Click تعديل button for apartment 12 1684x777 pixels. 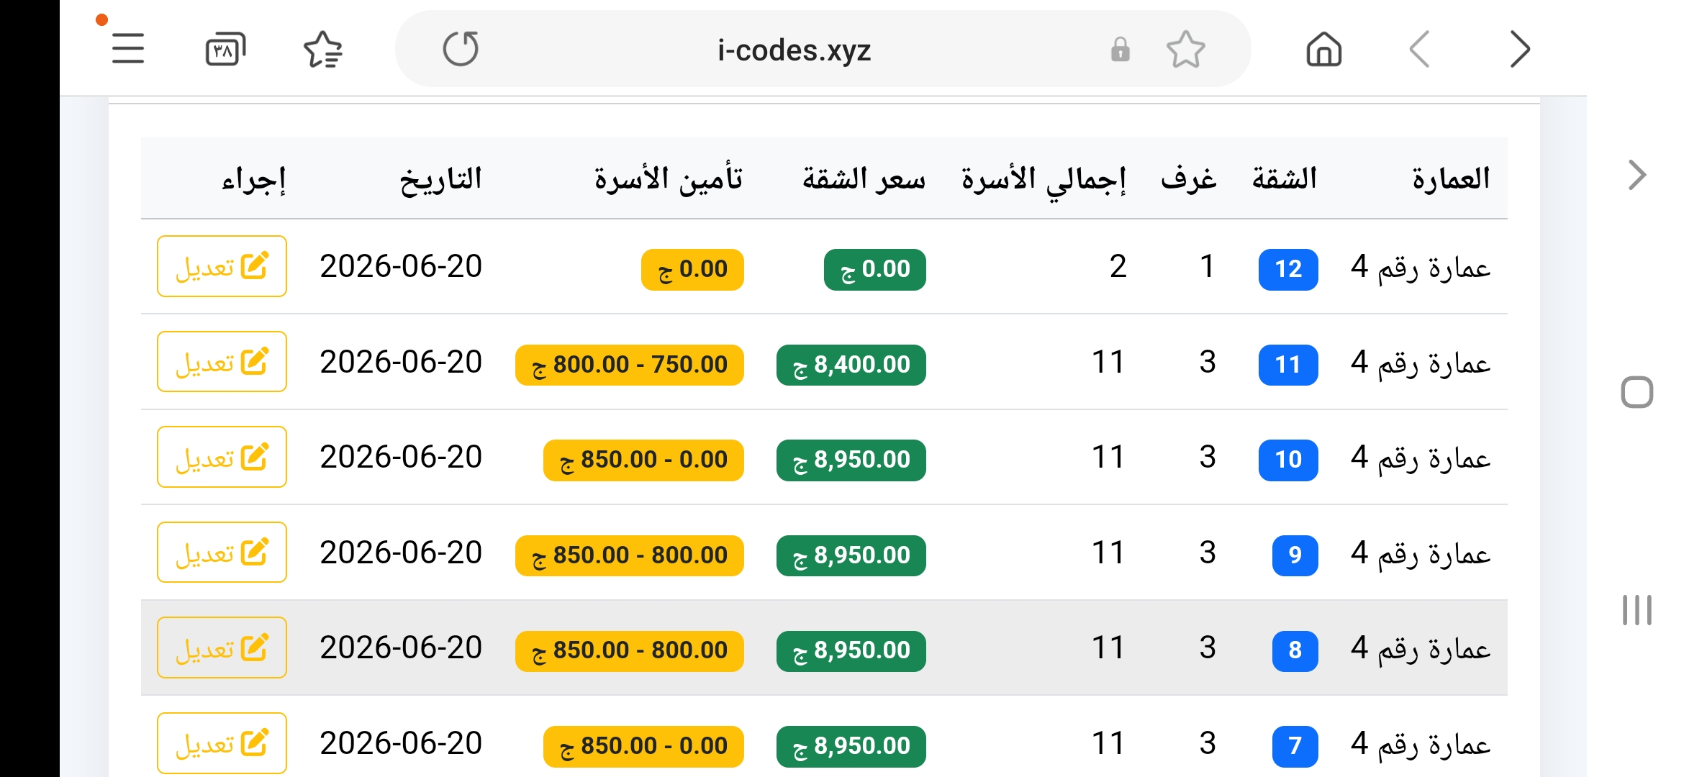[222, 266]
